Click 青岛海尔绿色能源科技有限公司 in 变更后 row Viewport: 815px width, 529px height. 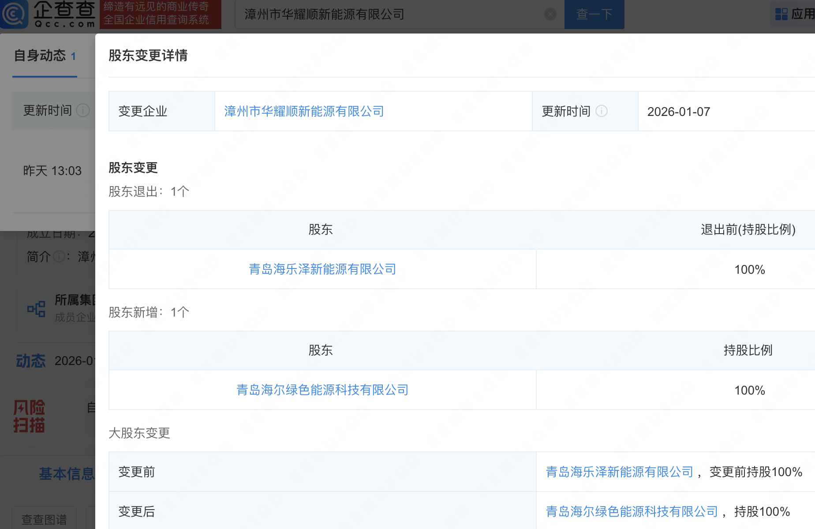[x=631, y=511]
